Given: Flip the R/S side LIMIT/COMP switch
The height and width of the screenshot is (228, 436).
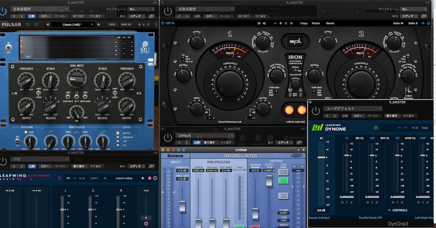Looking at the screenshot, I should point(115,93).
